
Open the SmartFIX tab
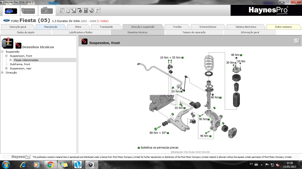point(28,11)
